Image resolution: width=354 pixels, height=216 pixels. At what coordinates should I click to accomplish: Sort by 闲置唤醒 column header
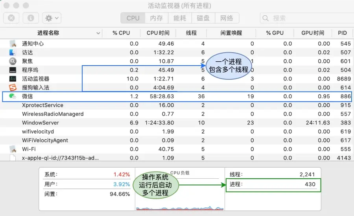tap(231, 33)
